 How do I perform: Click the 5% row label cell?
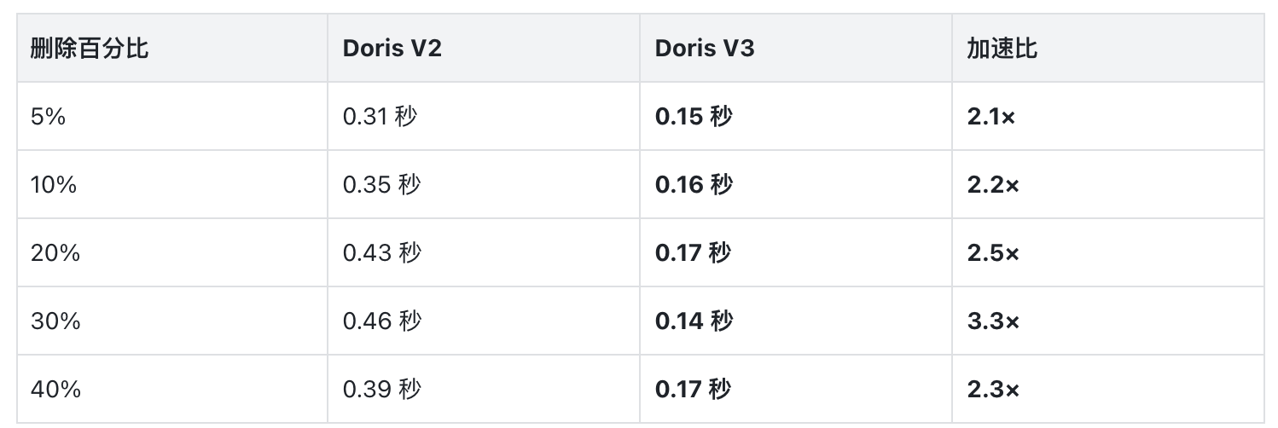click(172, 116)
